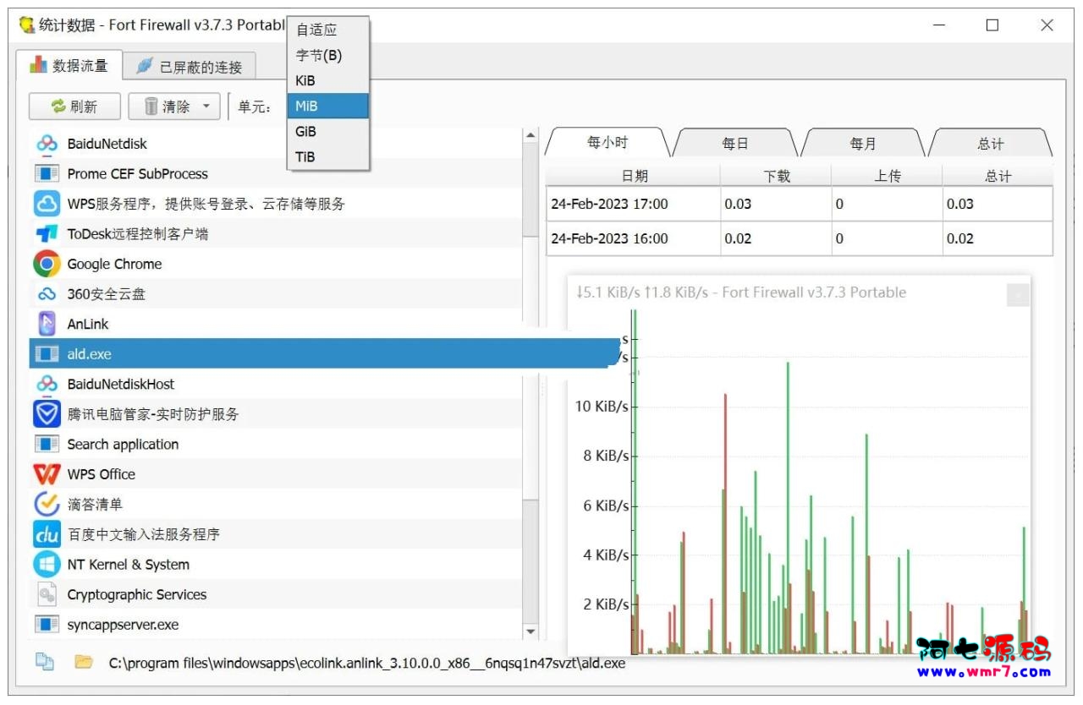Click the 滴答清单 checkmark icon

[47, 504]
